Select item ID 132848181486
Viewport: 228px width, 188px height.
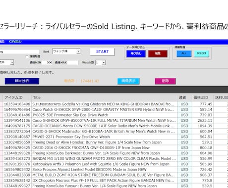[x=17, y=115]
